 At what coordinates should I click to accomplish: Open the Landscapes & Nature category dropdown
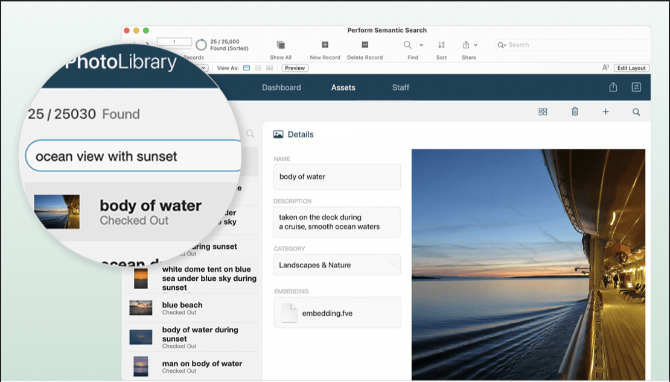point(337,265)
